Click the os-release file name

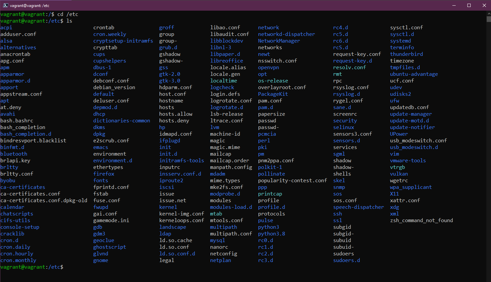click(273, 80)
